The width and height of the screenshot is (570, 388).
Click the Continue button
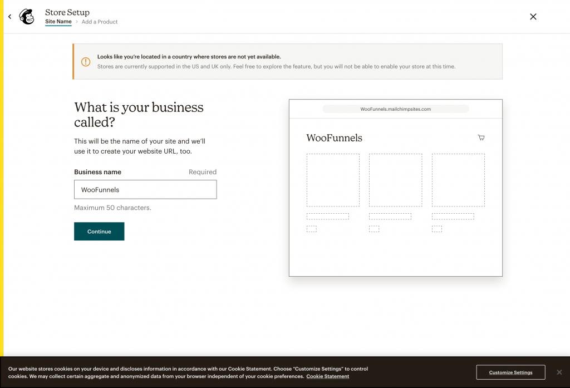point(99,231)
